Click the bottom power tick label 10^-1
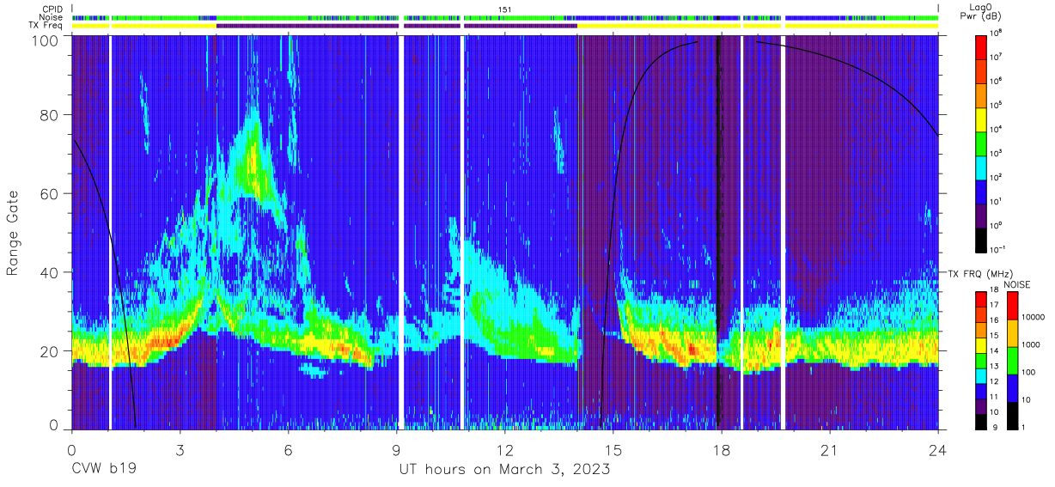Image resolution: width=1055 pixels, height=487 pixels. 997,249
